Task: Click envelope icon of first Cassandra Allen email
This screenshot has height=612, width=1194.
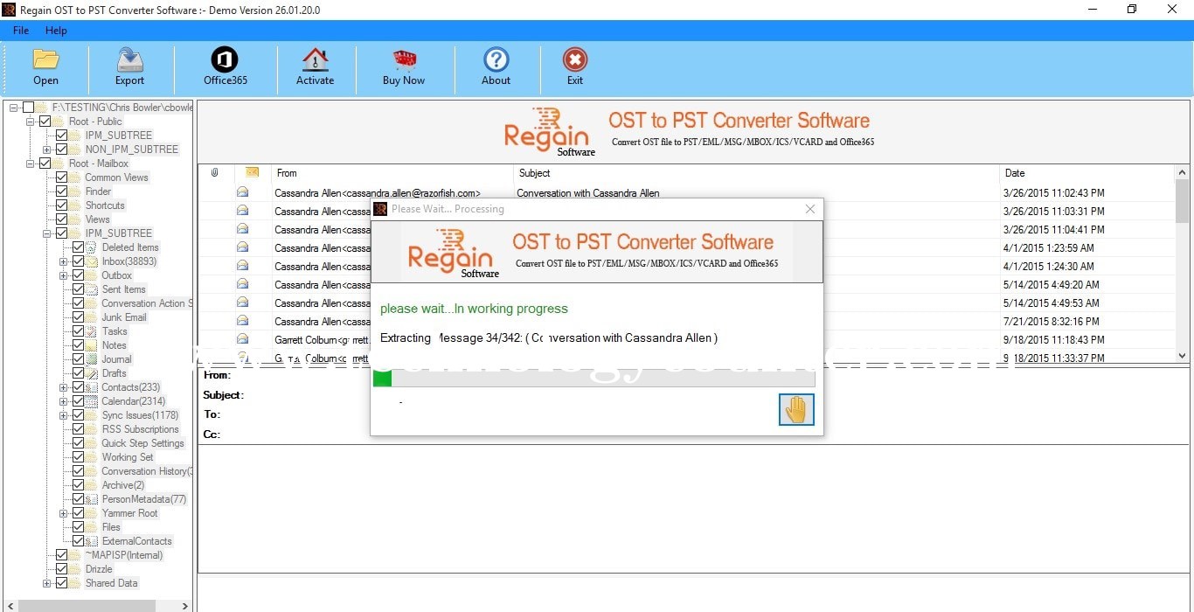Action: click(x=242, y=192)
